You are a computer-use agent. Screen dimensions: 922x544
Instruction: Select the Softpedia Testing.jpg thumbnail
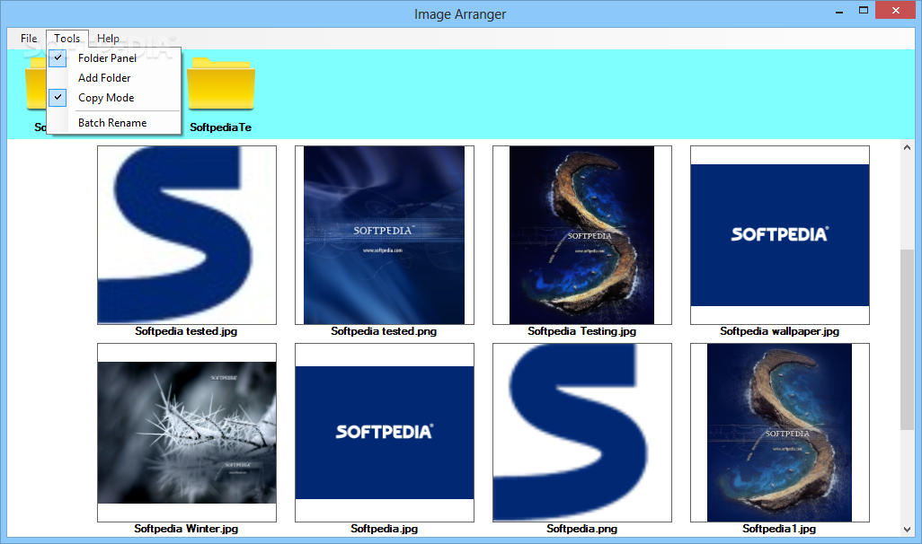tap(581, 235)
